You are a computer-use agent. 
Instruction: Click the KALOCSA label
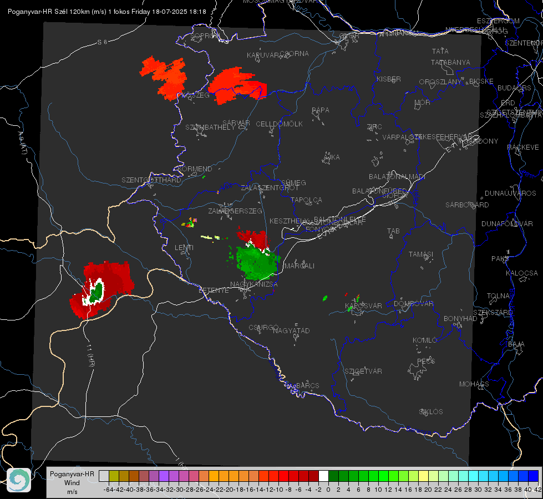pos(522,273)
